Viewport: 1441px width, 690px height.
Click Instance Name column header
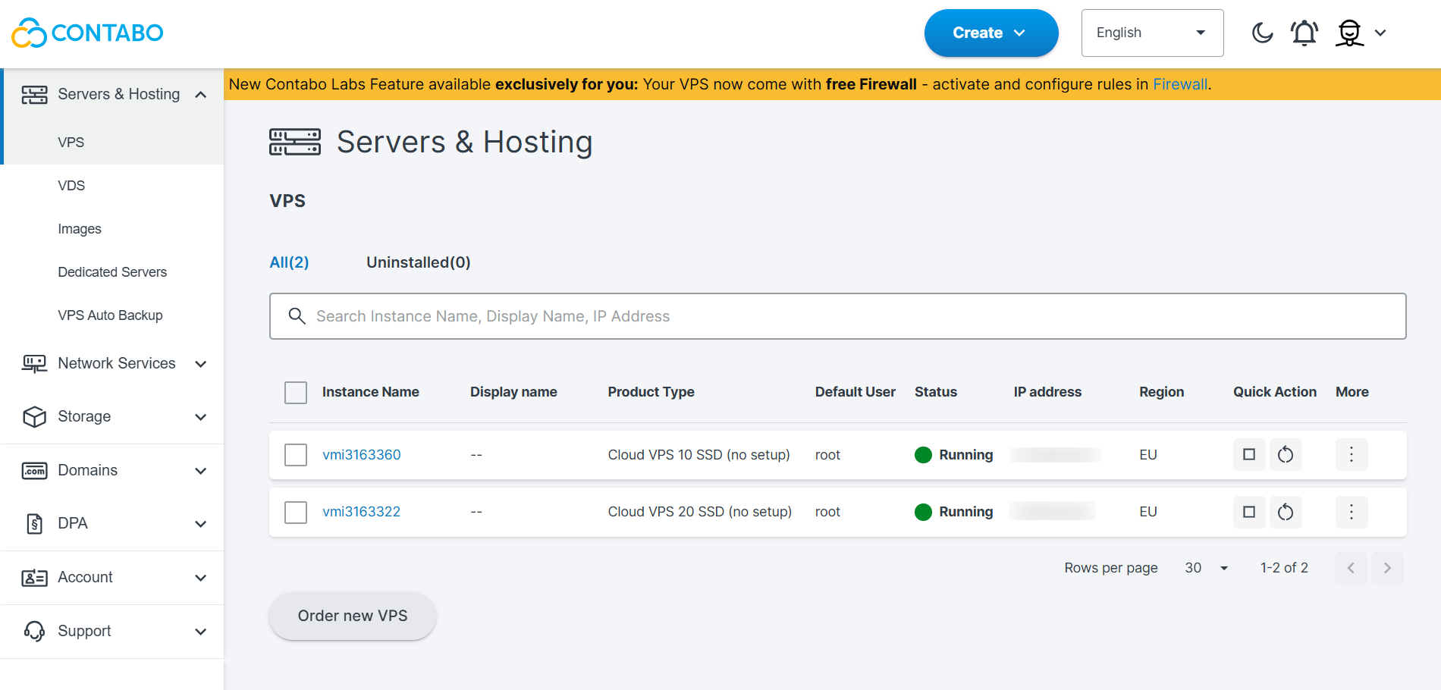pyautogui.click(x=371, y=392)
